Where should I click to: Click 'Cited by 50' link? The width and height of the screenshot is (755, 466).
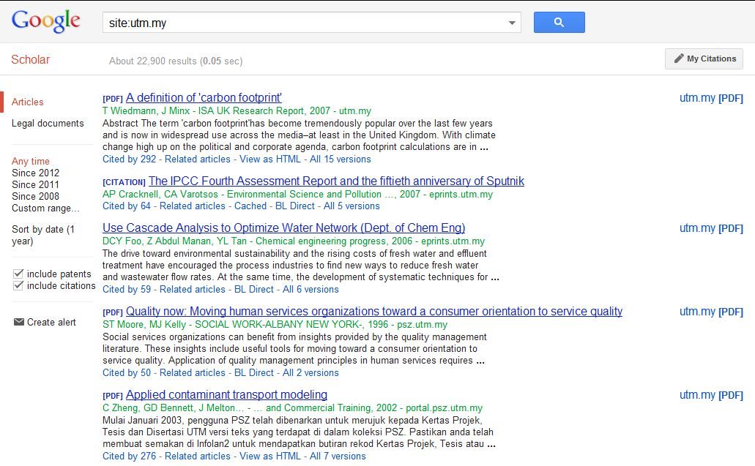click(x=127, y=372)
